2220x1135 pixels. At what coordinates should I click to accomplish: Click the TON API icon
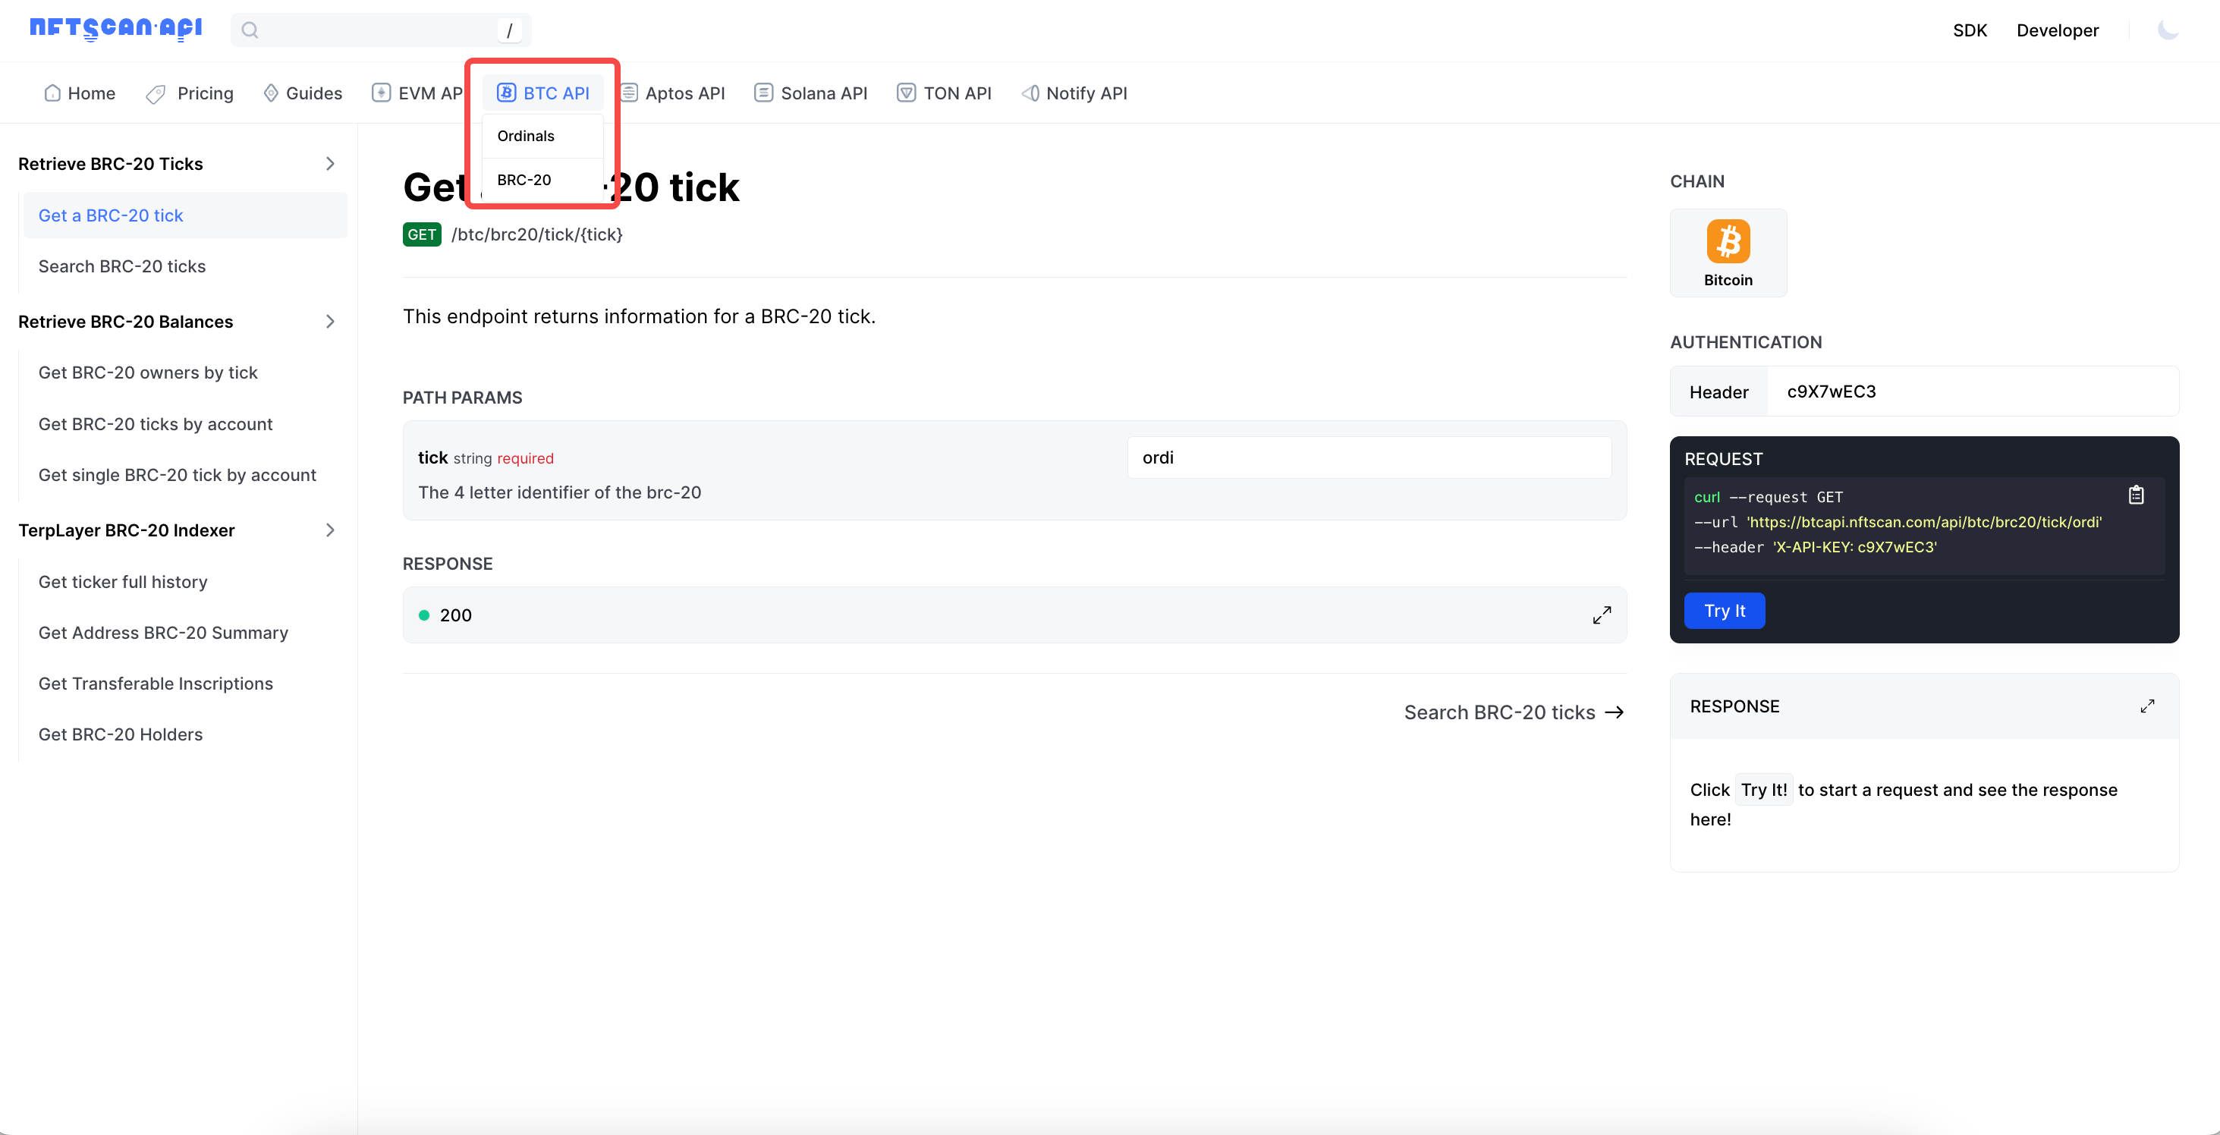tap(904, 93)
